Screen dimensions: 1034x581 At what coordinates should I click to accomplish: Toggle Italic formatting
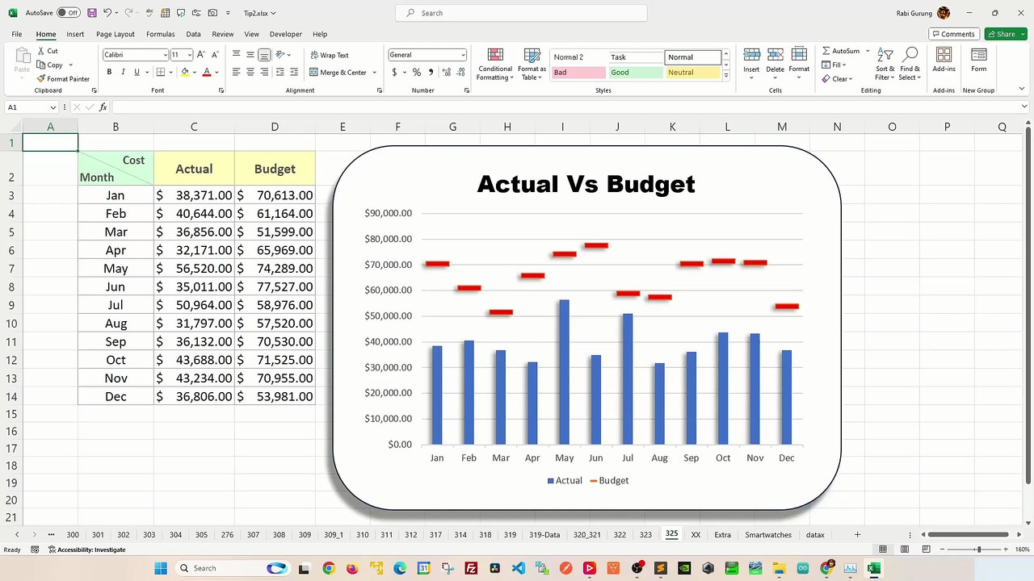click(123, 72)
